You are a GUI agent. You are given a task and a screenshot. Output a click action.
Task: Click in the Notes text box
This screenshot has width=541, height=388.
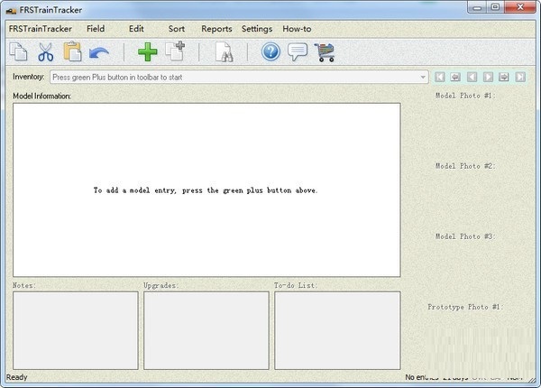tap(76, 330)
